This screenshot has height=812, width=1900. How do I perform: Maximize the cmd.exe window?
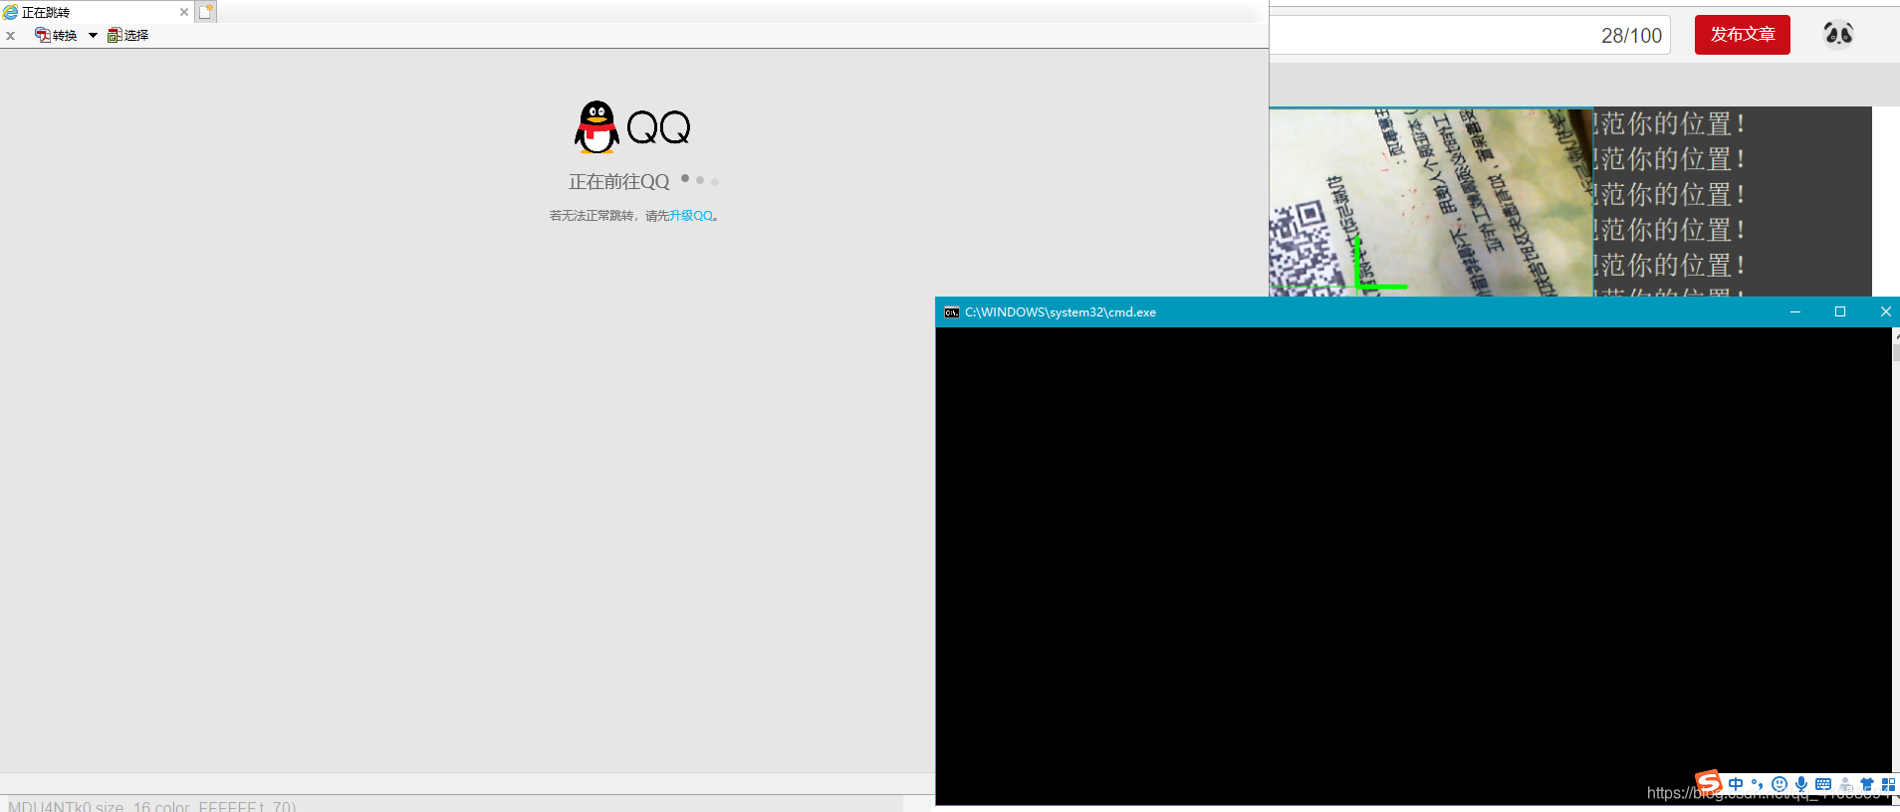(x=1840, y=312)
